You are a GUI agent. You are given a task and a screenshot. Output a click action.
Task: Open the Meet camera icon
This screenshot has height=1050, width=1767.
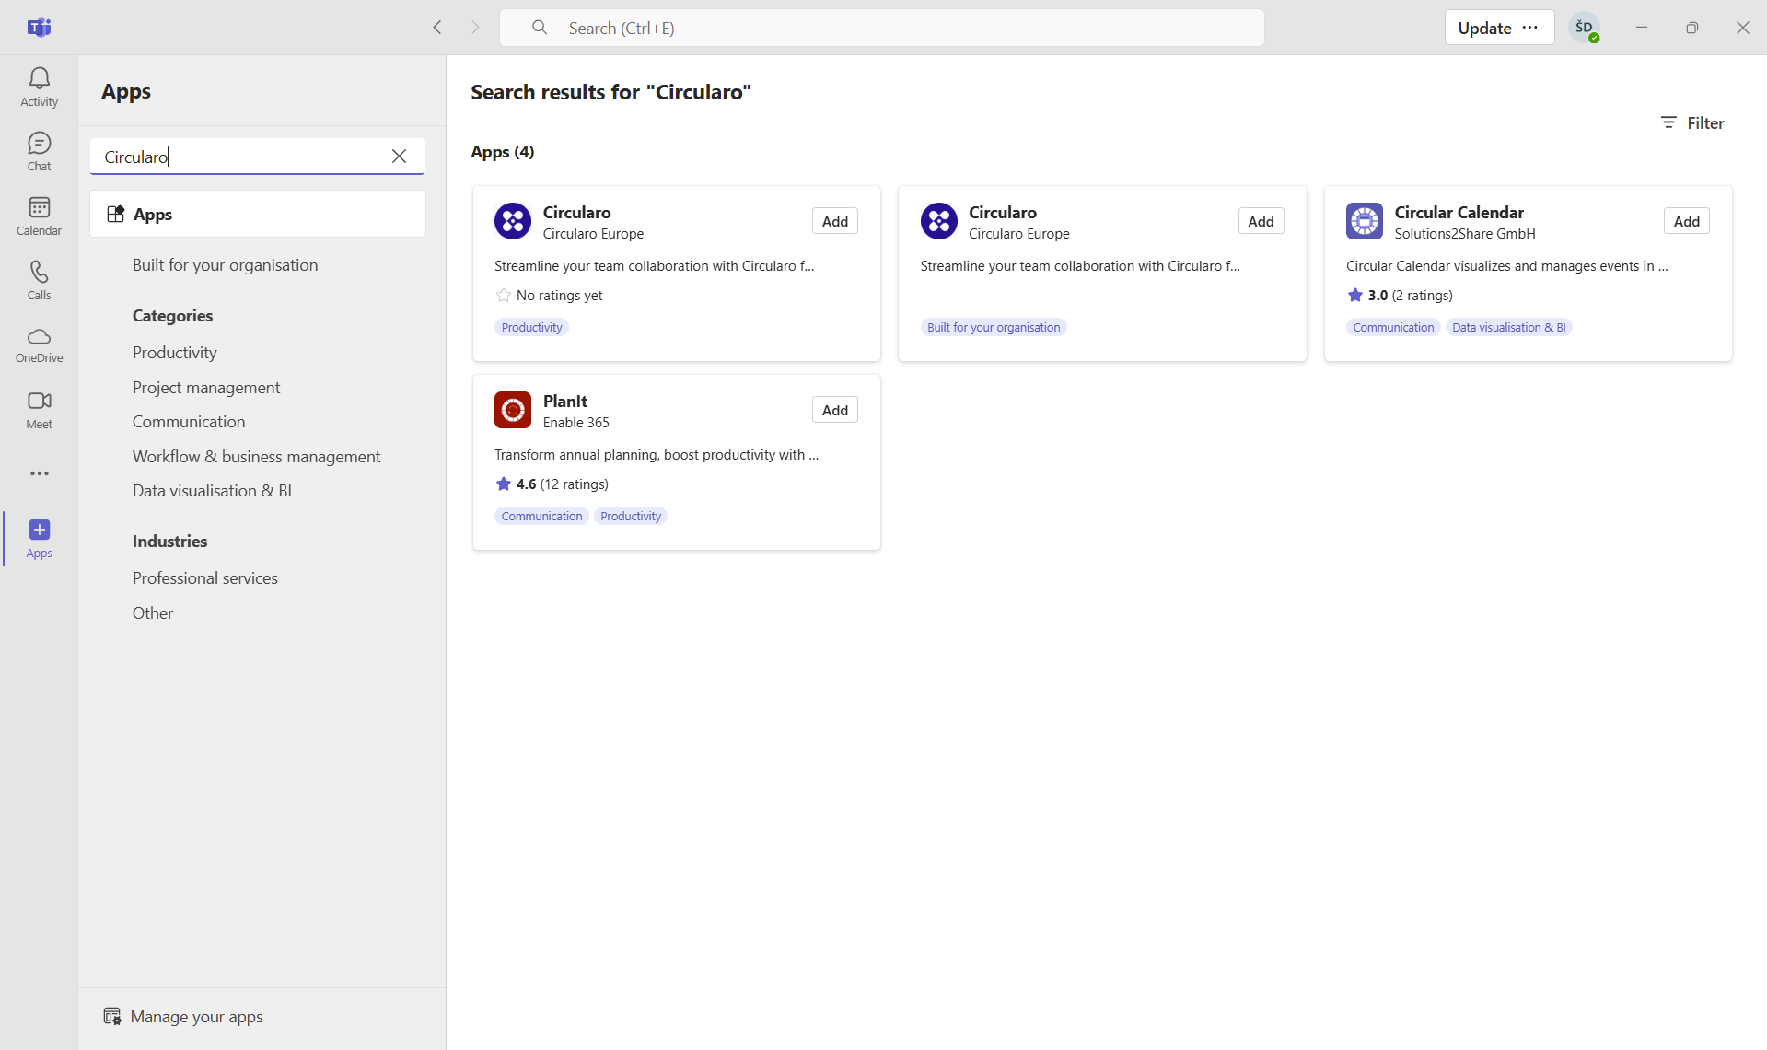[x=39, y=409]
